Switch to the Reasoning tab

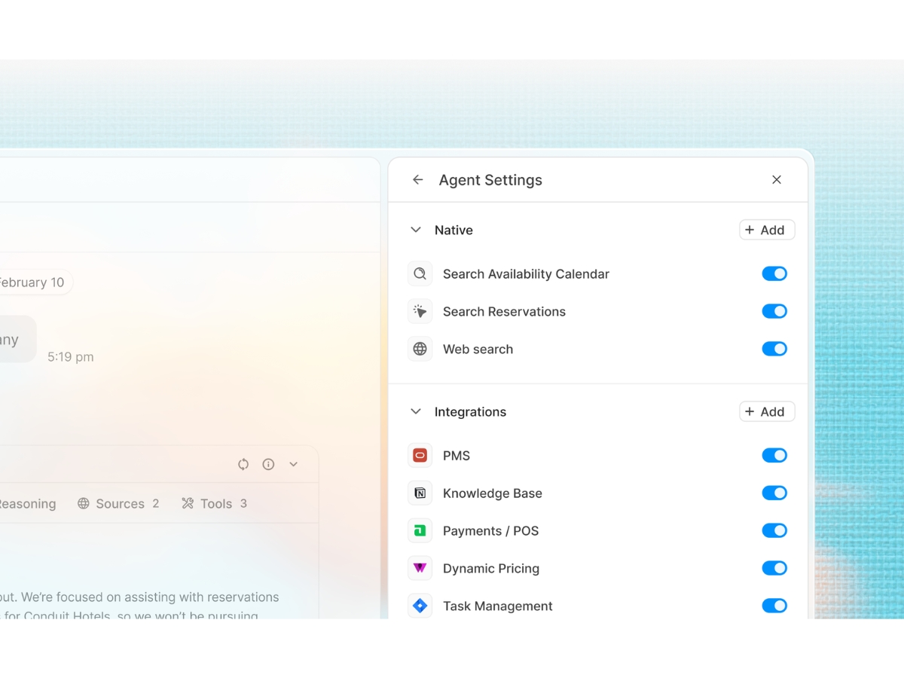(x=28, y=503)
